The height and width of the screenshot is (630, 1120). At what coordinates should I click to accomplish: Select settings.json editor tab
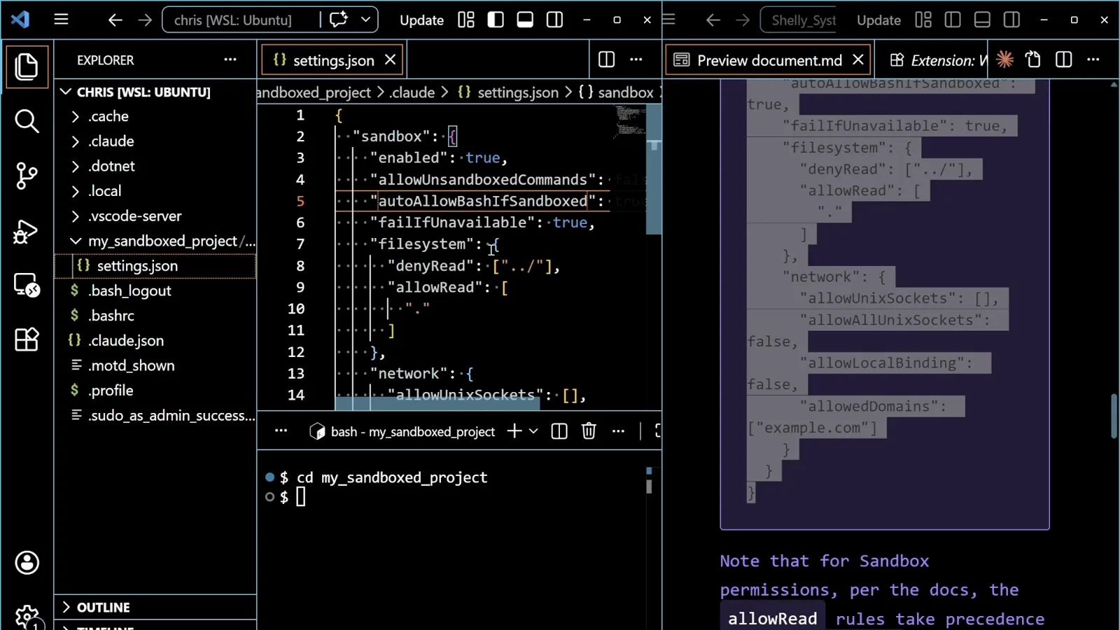333,60
